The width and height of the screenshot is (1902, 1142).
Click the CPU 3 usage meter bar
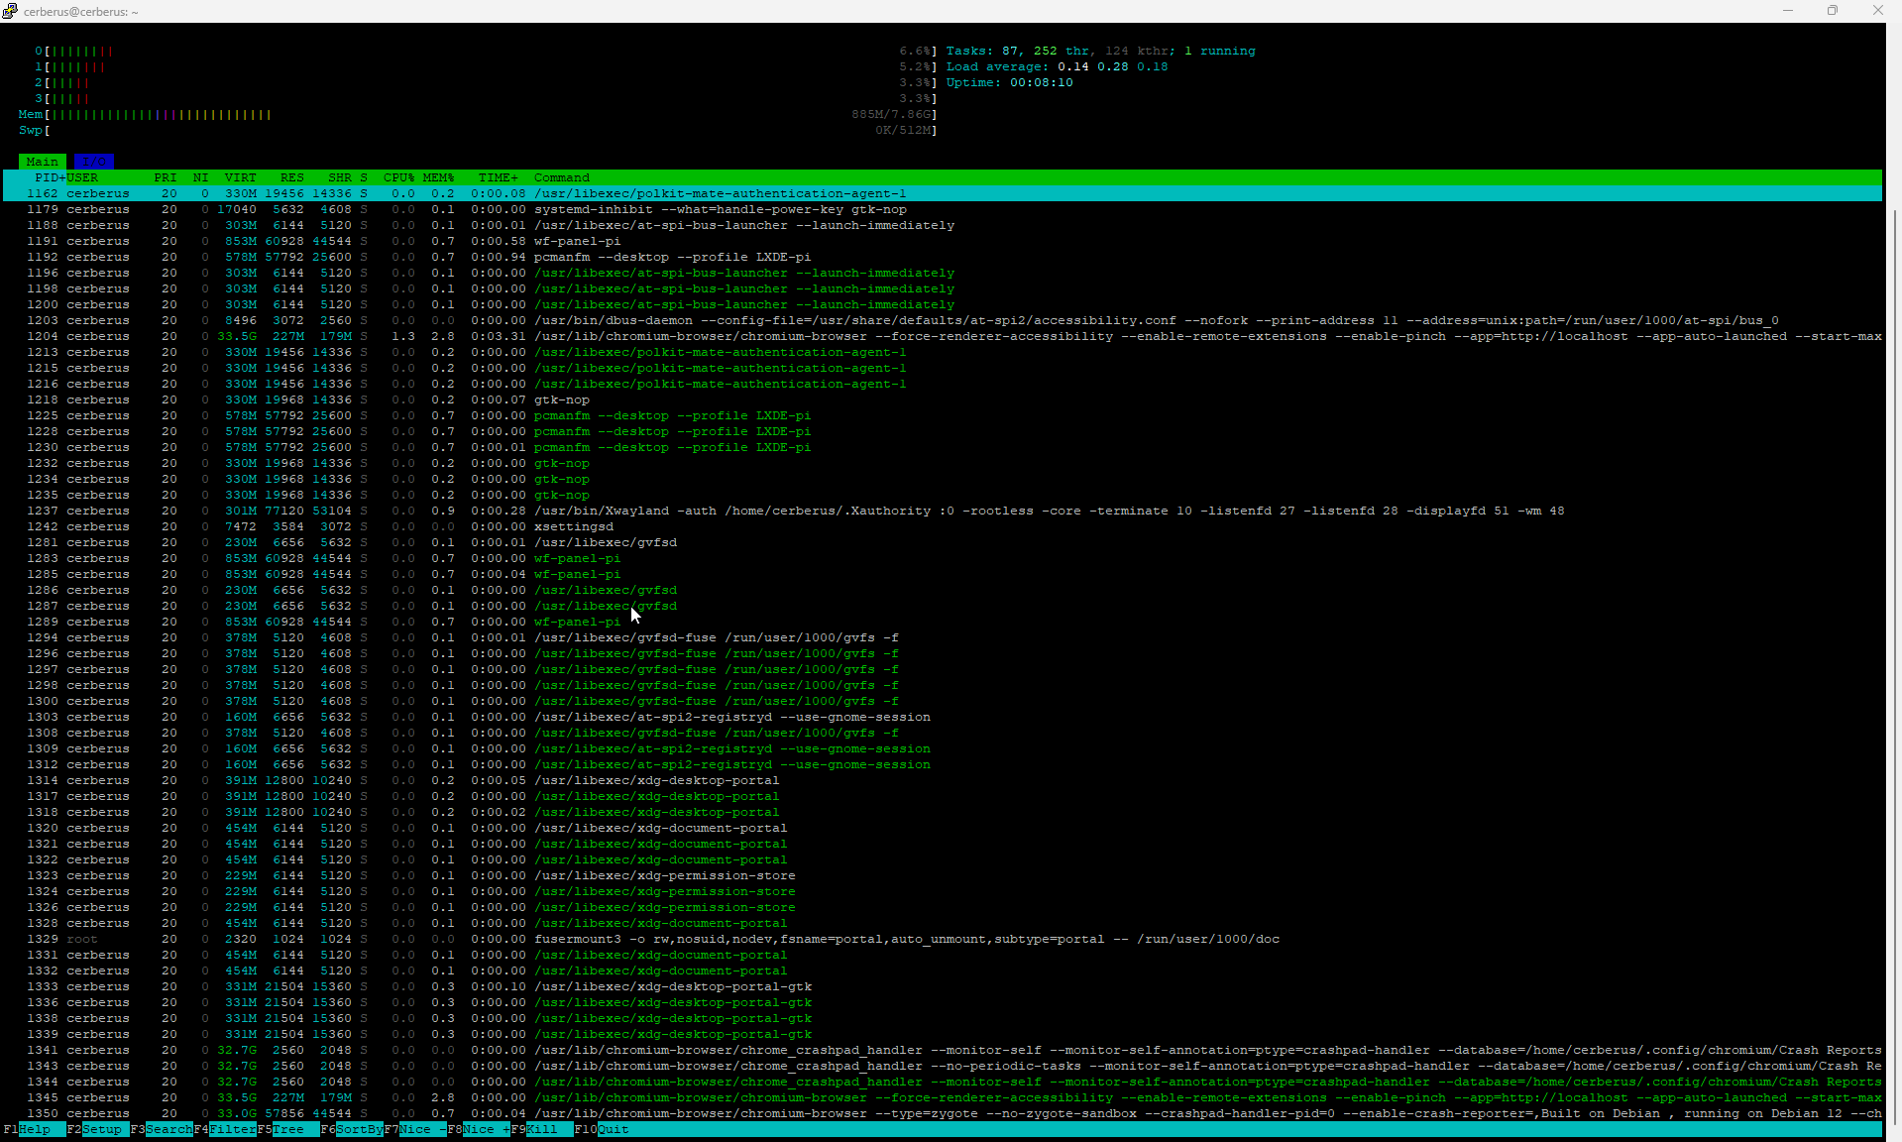[486, 98]
